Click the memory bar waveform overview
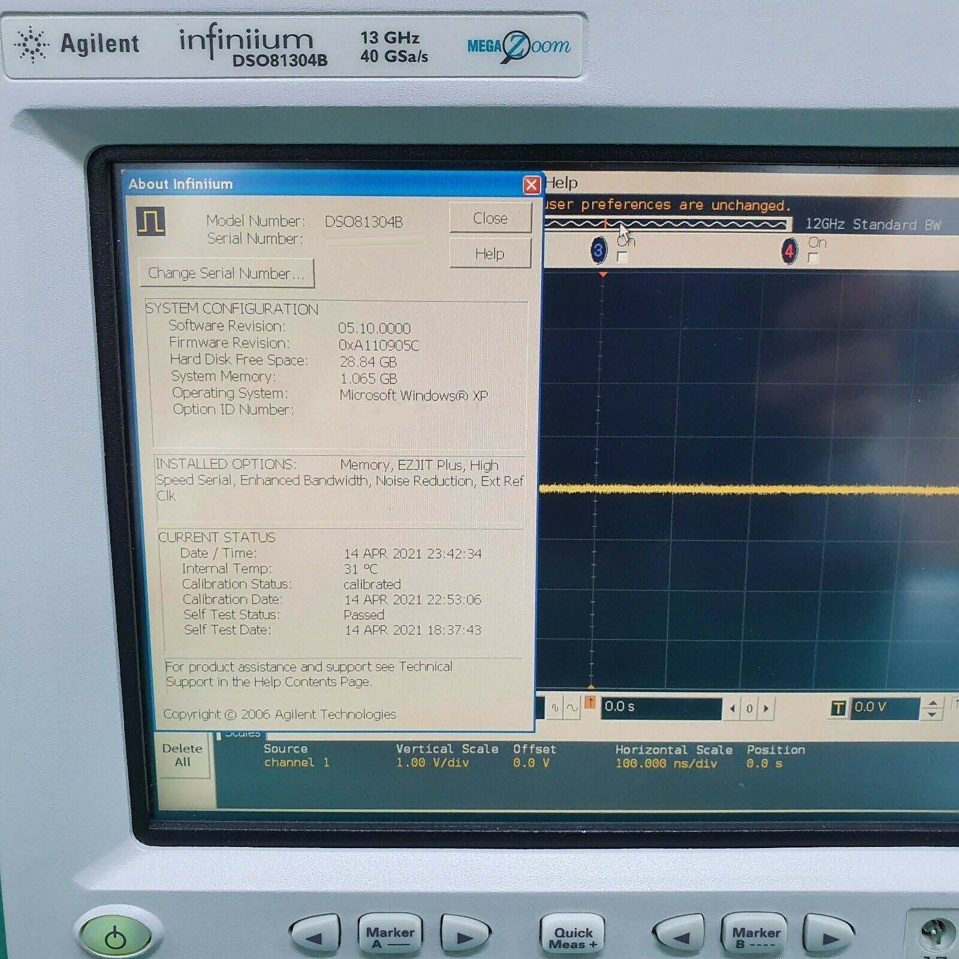Image resolution: width=959 pixels, height=959 pixels. point(667,225)
